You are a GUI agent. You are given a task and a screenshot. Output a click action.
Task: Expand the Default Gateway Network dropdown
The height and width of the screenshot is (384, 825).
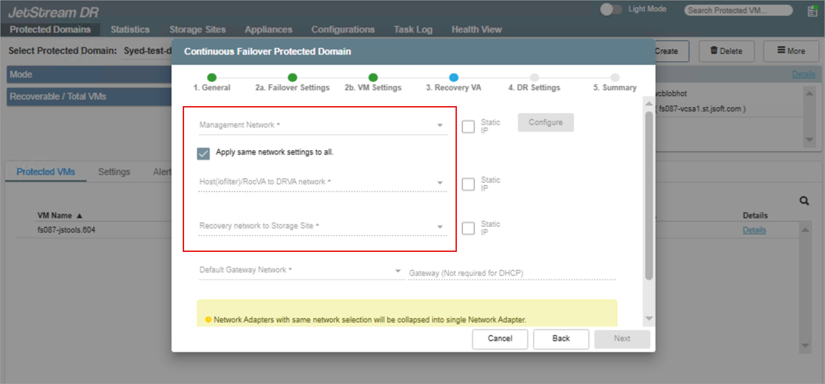pyautogui.click(x=300, y=270)
